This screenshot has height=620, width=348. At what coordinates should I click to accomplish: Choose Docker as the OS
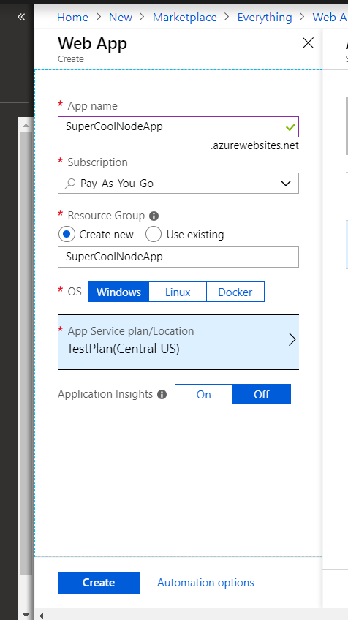point(235,292)
